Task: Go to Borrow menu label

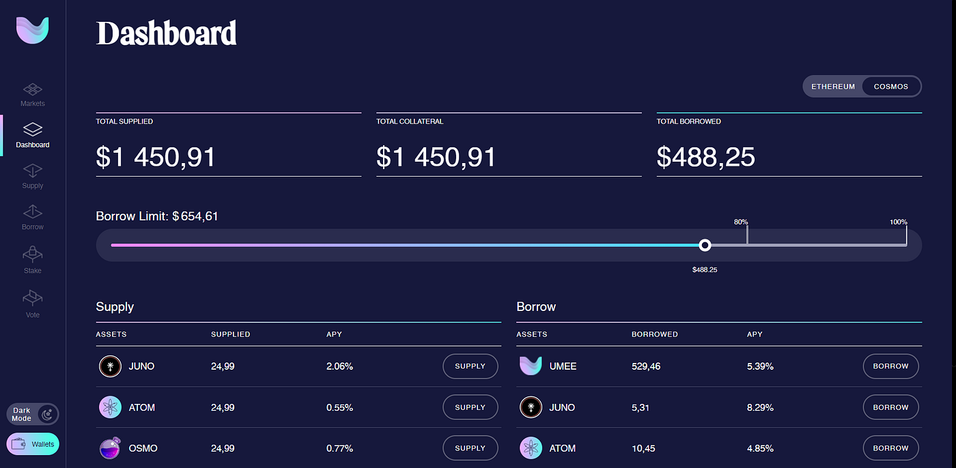Action: tap(33, 226)
